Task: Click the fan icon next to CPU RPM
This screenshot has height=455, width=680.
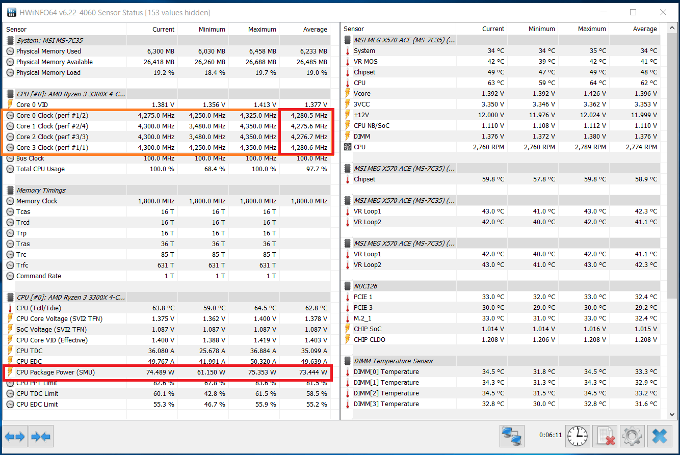Action: (348, 147)
